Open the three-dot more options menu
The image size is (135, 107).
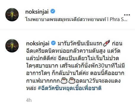tap(127, 15)
